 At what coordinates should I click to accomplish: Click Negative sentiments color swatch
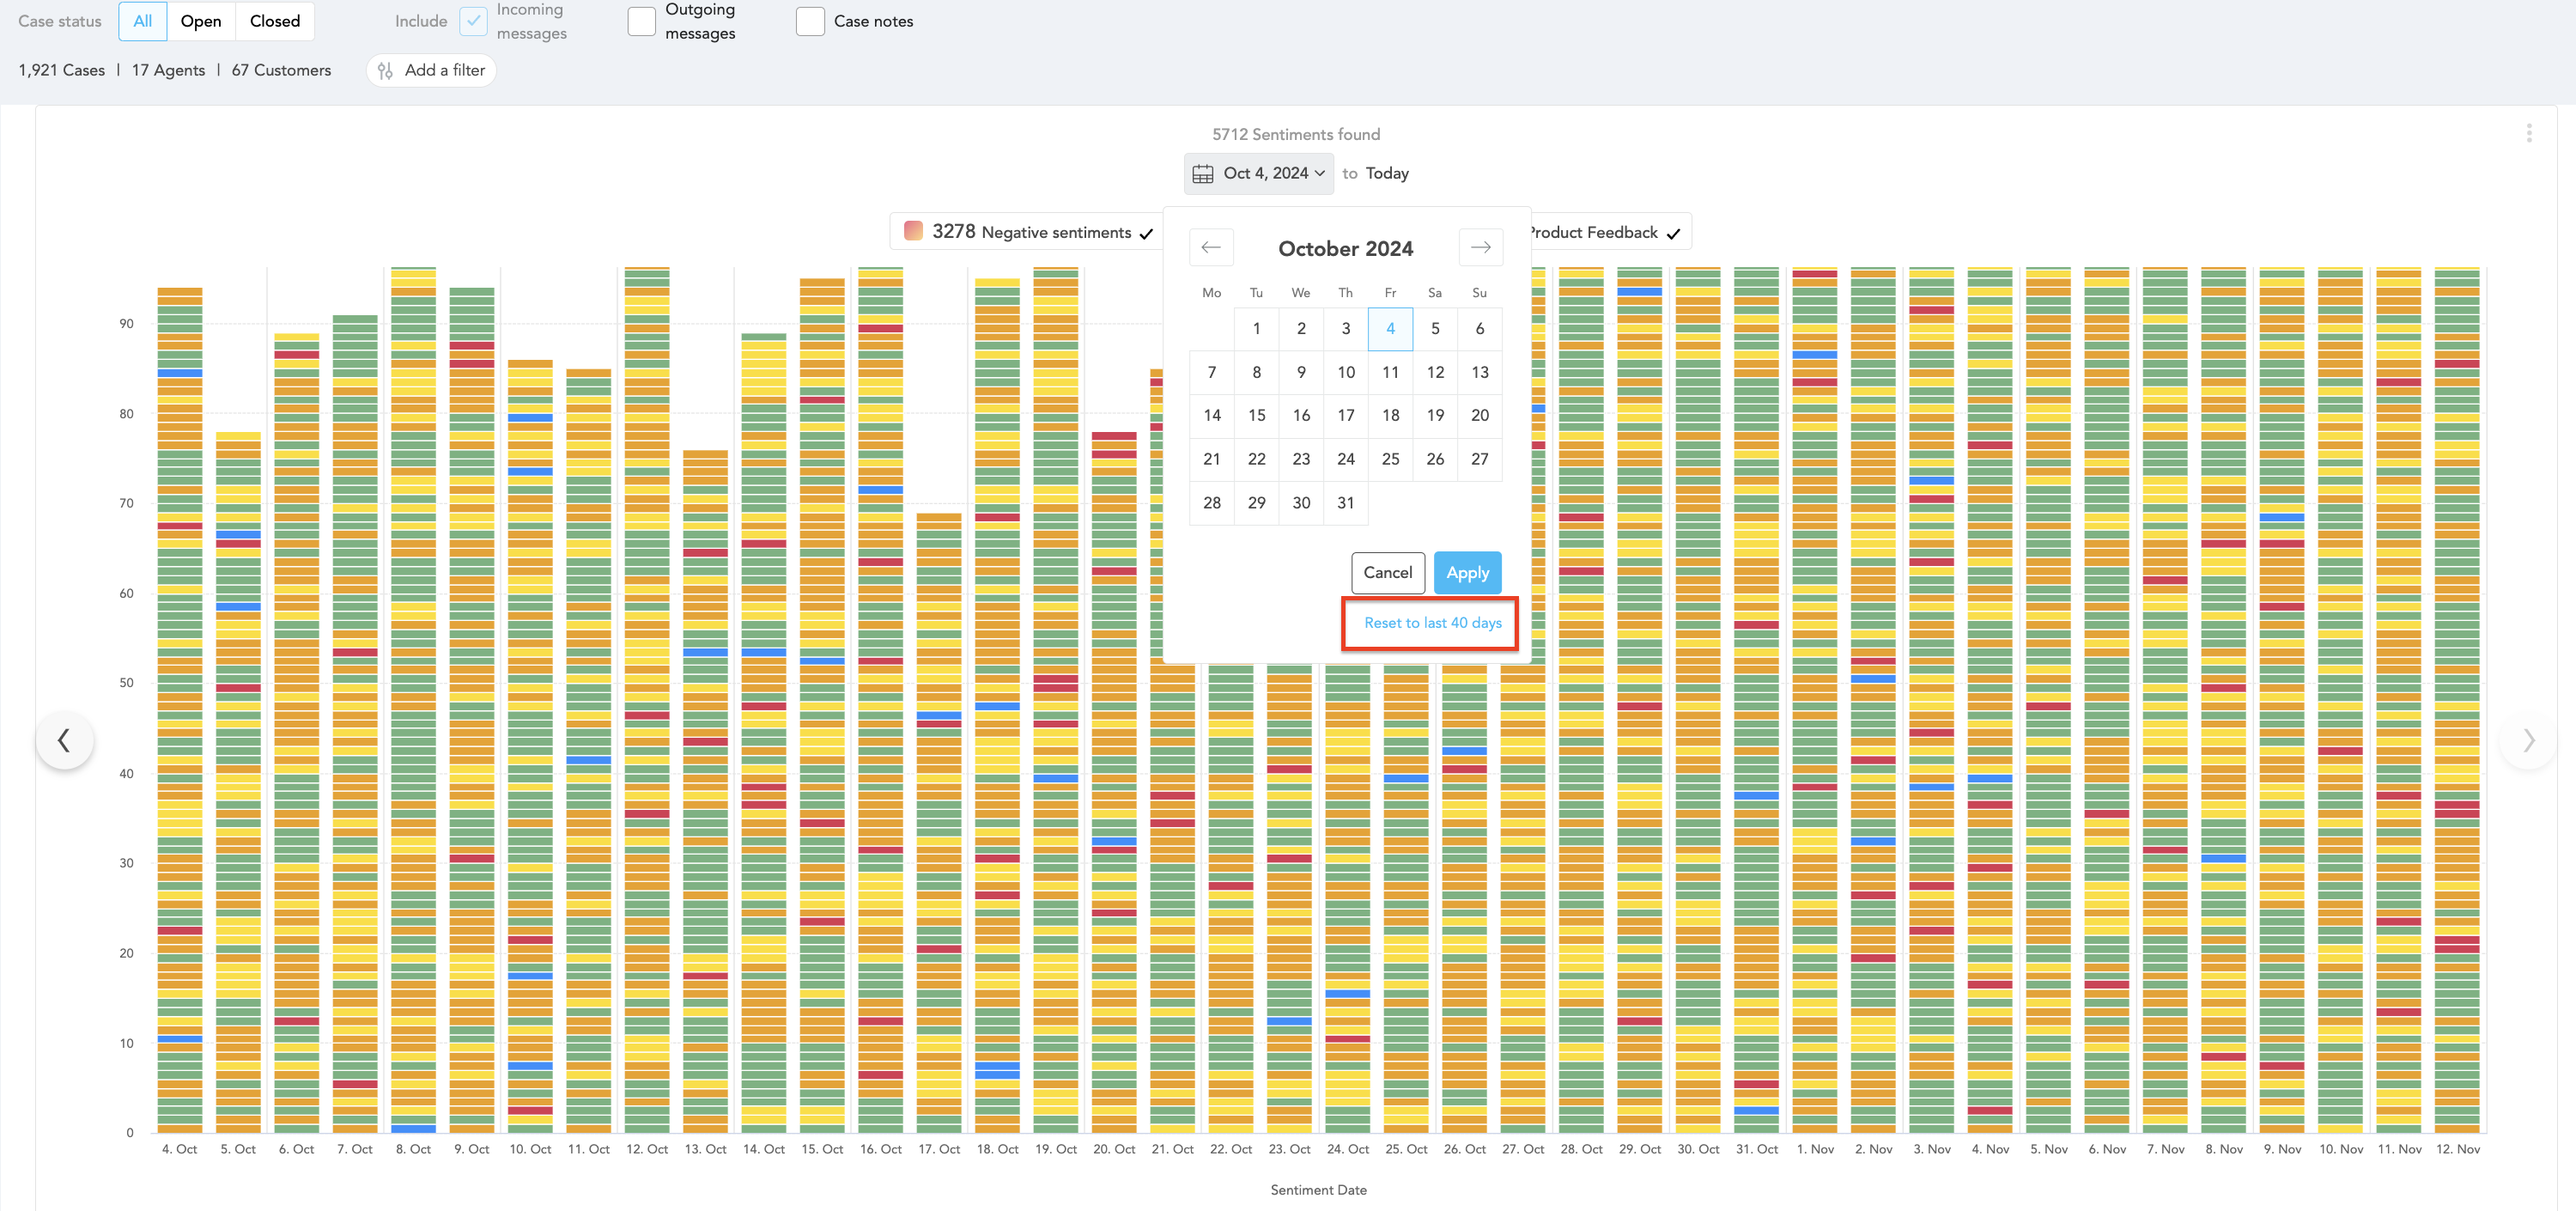pos(912,231)
